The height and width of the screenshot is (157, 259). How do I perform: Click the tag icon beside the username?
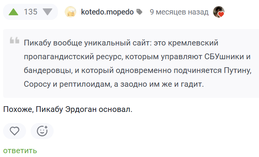[139, 12]
